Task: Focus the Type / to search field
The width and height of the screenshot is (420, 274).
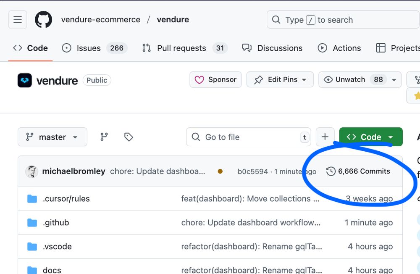Action: [x=343, y=20]
